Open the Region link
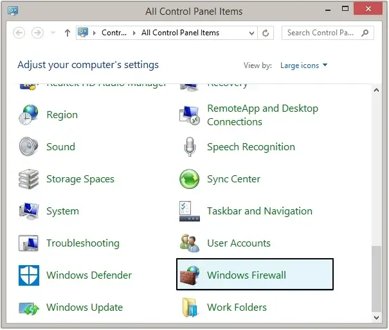Screen dimensions: 389x330 (62, 115)
